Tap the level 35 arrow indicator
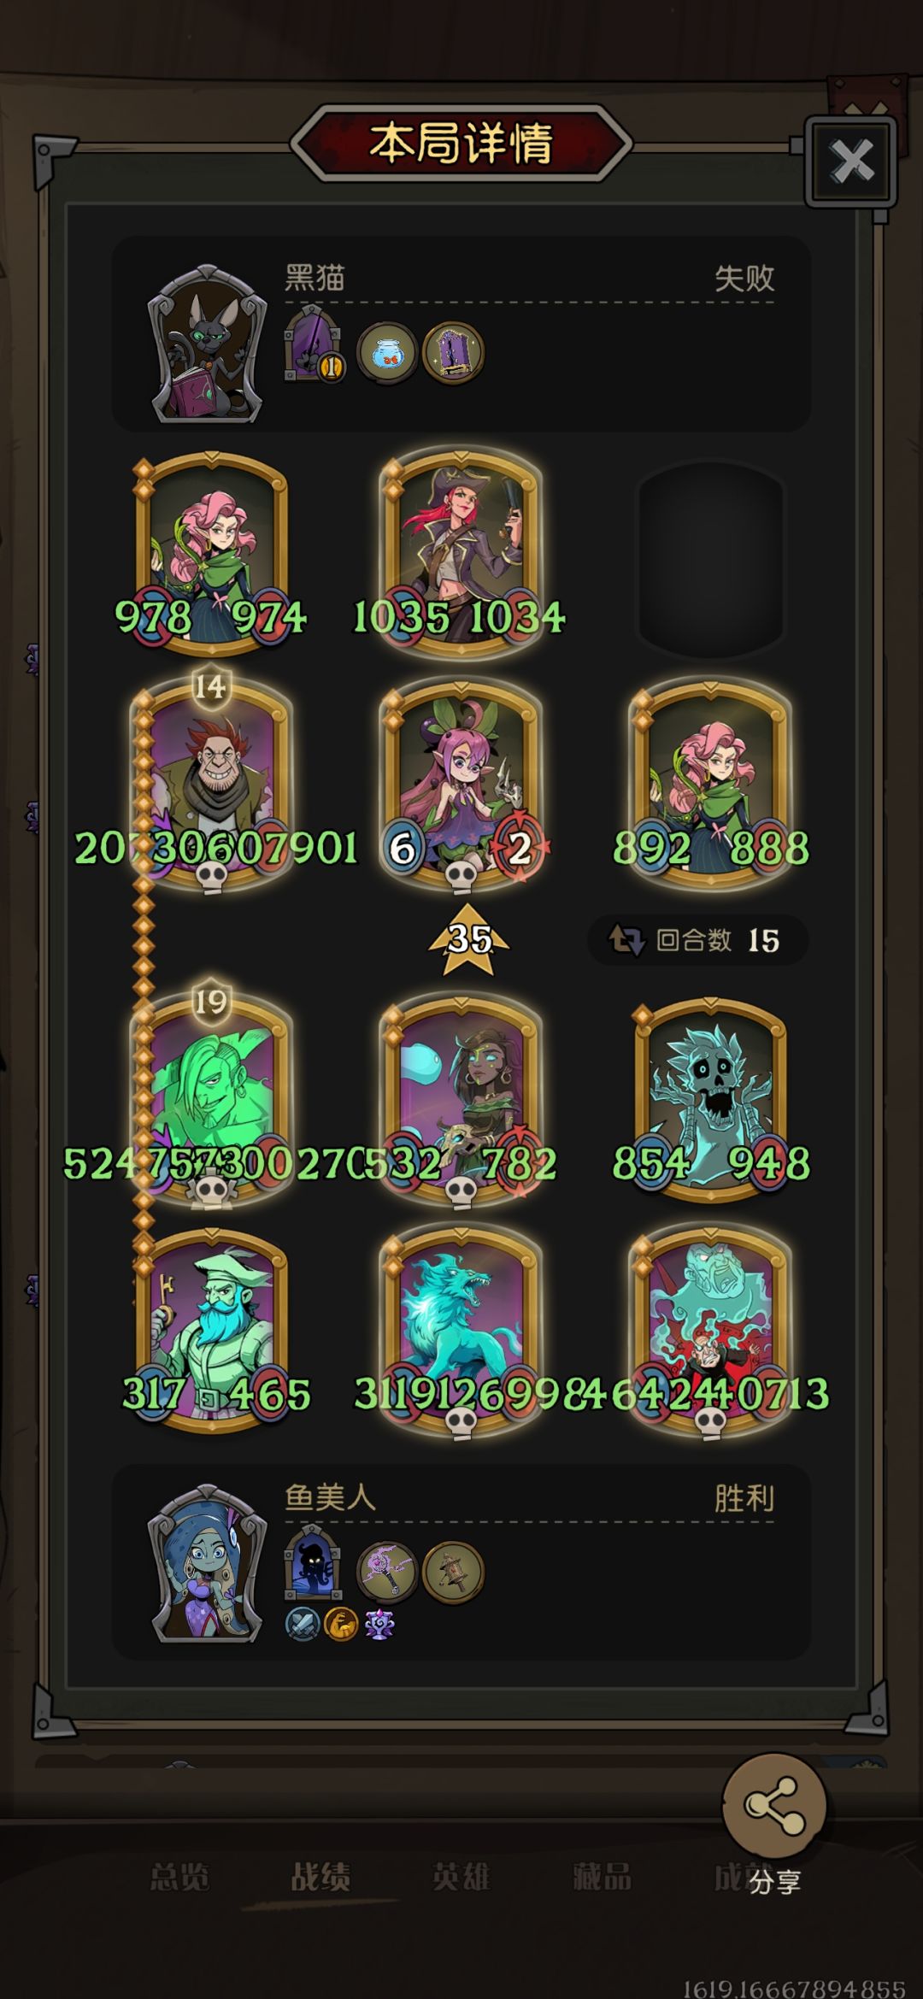The height and width of the screenshot is (1999, 923). point(468,938)
